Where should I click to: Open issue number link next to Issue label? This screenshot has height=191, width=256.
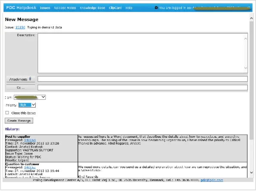[20, 27]
